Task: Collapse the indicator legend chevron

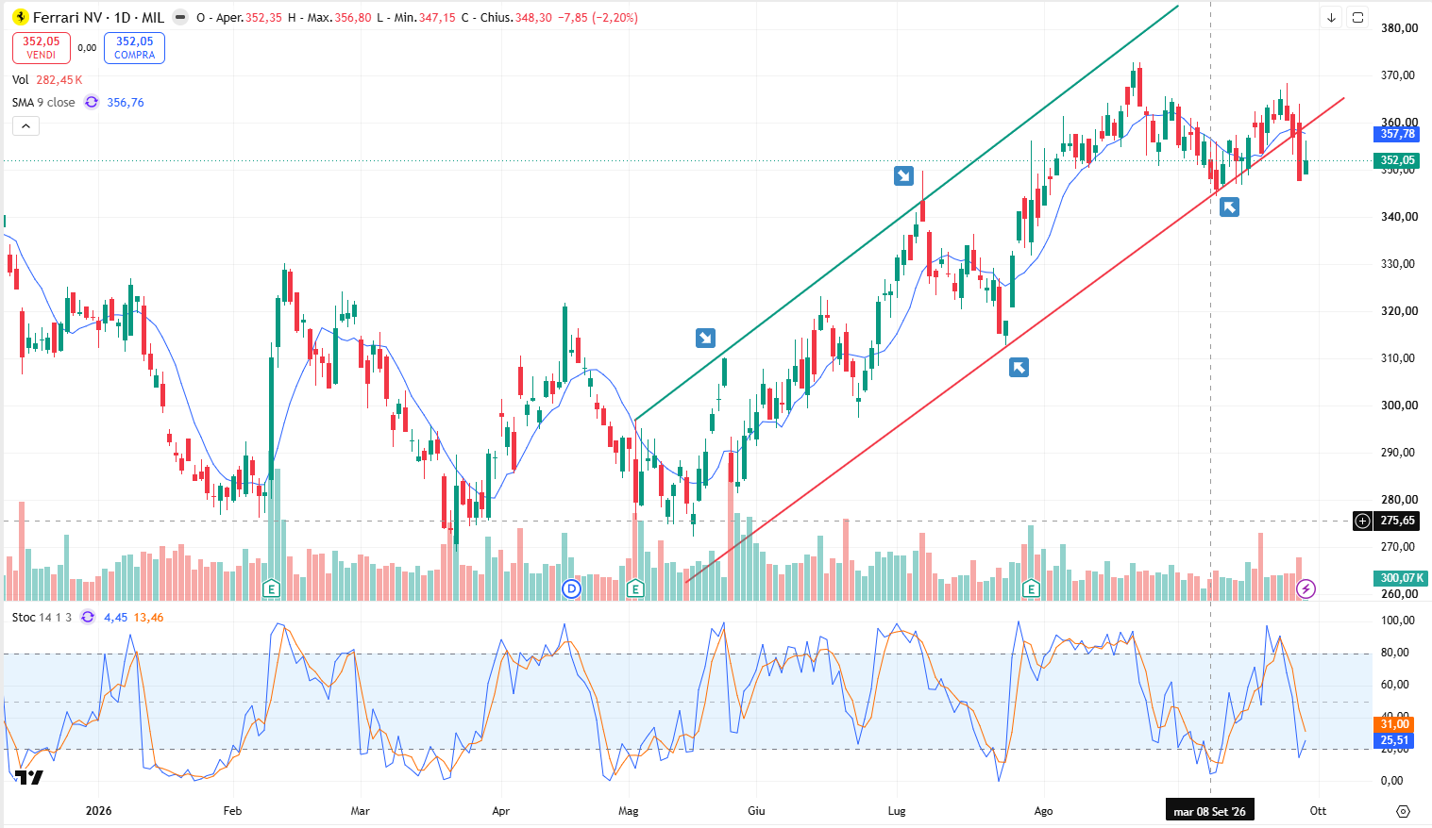Action: [x=25, y=126]
